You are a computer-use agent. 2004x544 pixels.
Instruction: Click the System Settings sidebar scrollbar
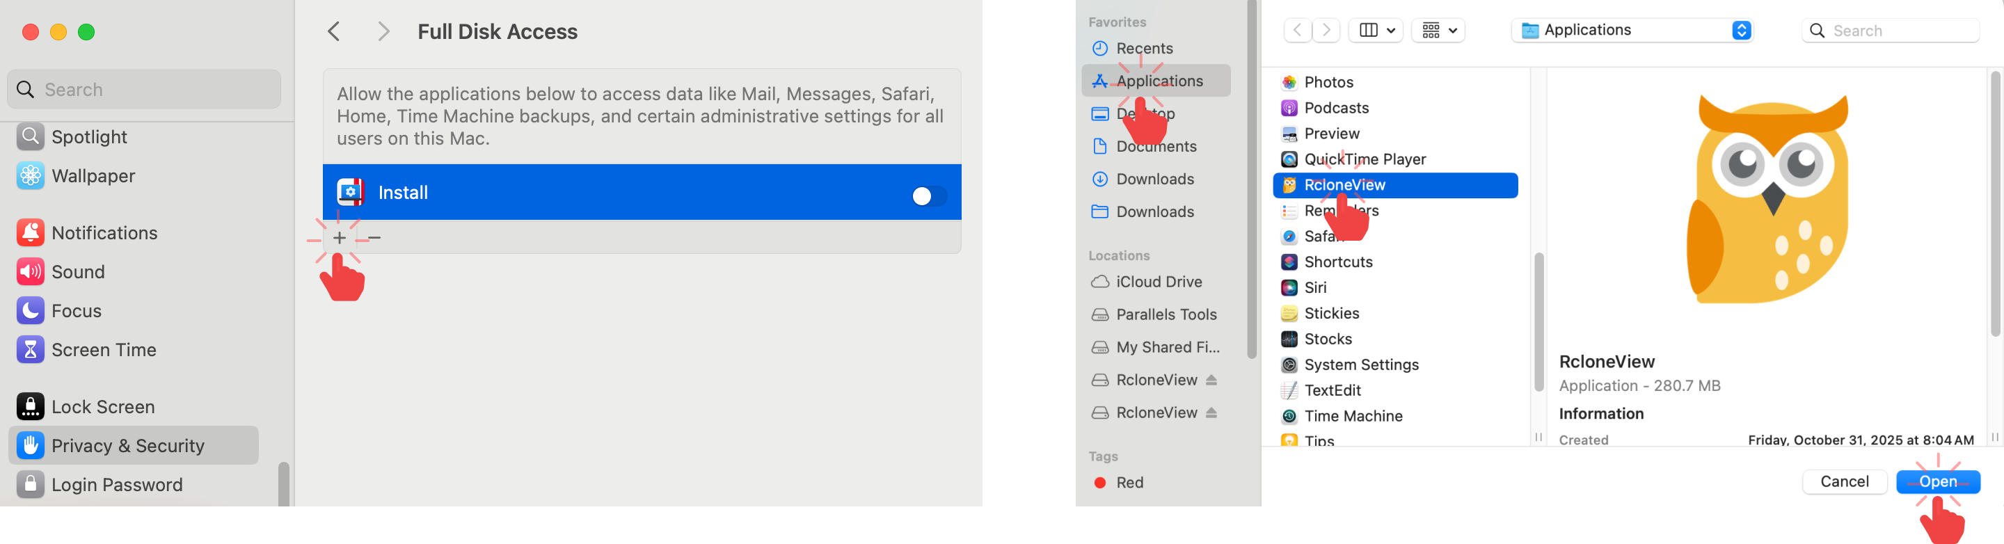[x=284, y=484]
